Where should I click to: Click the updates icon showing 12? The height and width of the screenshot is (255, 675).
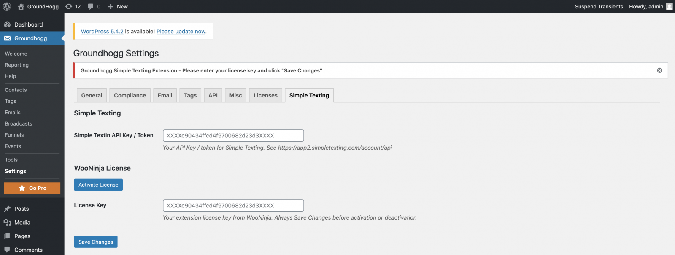[69, 6]
